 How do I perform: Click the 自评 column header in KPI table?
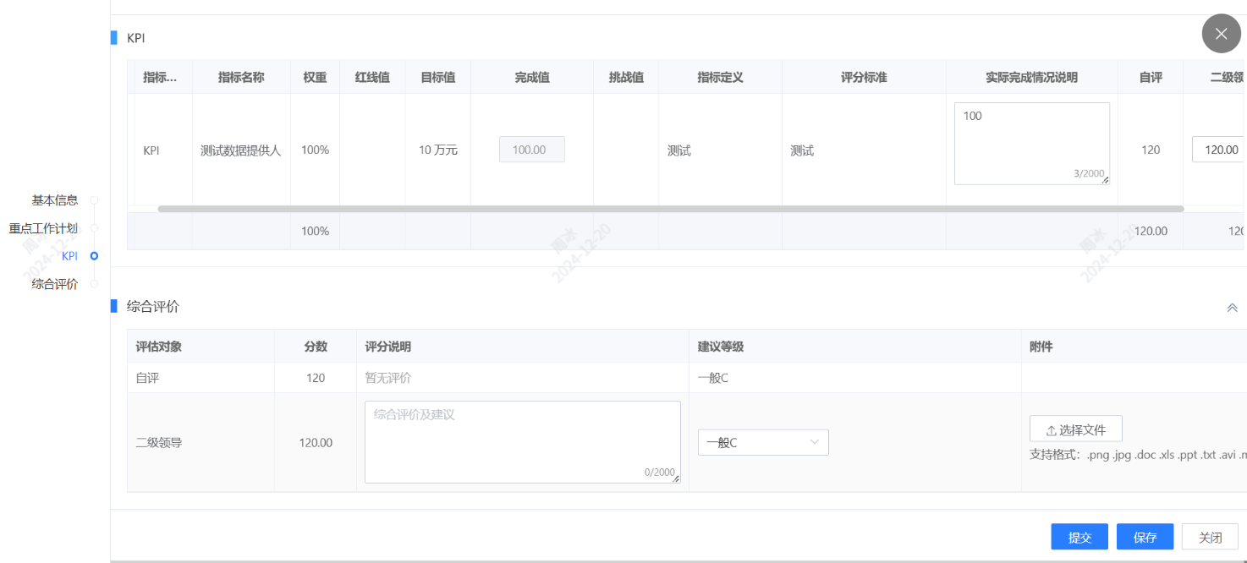click(x=1150, y=78)
